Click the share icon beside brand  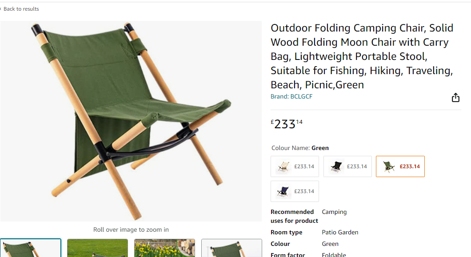pyautogui.click(x=455, y=98)
